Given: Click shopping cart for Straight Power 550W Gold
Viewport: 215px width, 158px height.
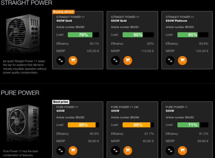Looking at the screenshot, I should point(128,60).
